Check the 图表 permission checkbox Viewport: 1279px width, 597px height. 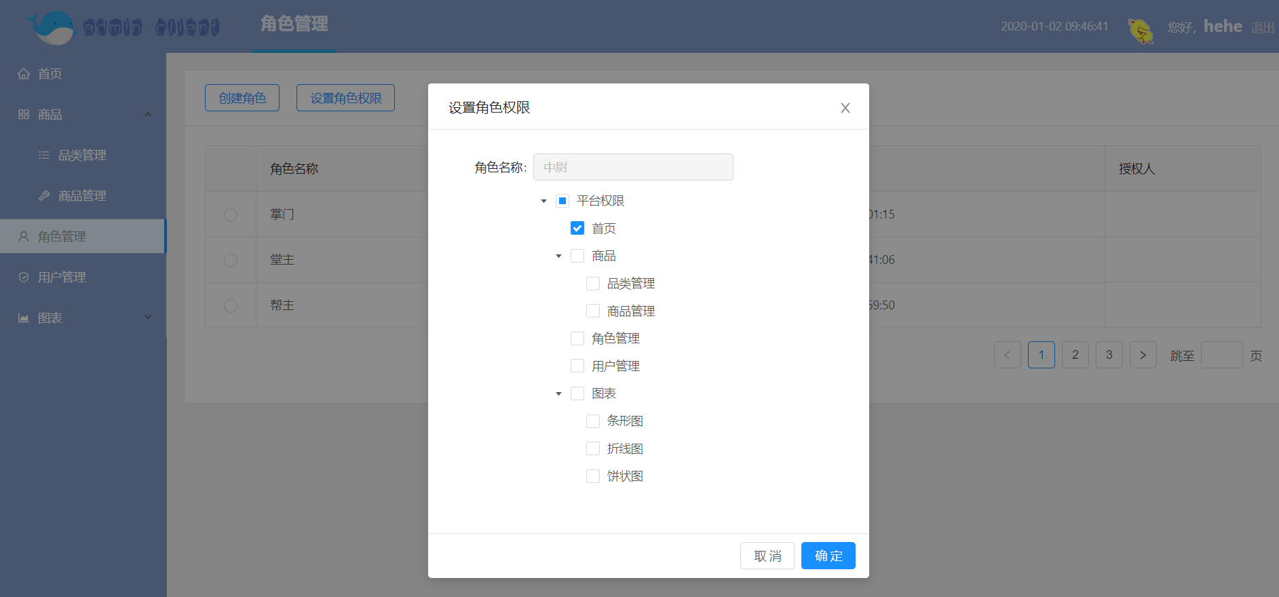(577, 393)
